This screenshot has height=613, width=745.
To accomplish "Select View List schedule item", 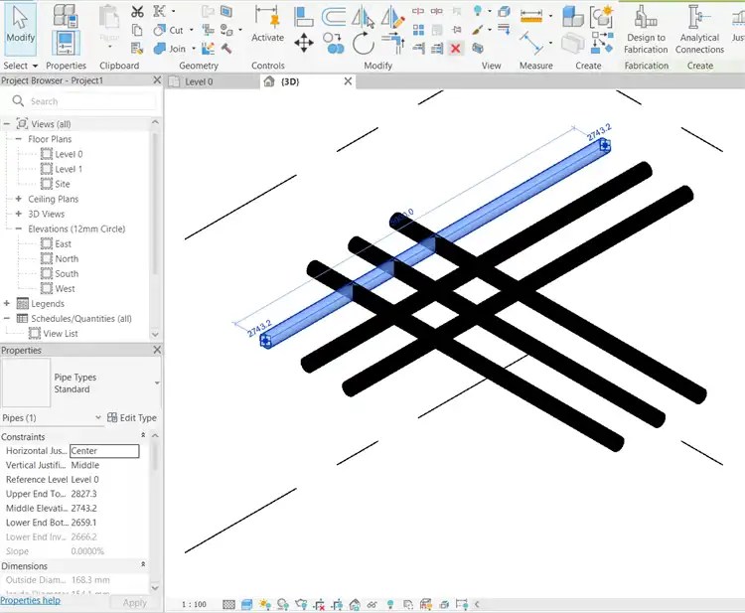I will (61, 334).
